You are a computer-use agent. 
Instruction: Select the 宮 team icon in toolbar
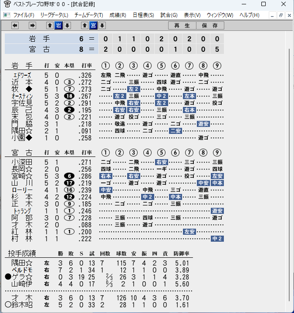coord(93,25)
